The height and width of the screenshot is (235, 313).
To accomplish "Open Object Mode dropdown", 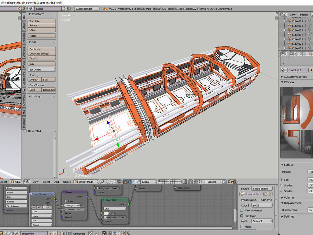I will point(86,182).
